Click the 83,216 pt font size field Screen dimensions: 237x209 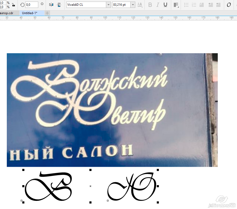pos(121,5)
